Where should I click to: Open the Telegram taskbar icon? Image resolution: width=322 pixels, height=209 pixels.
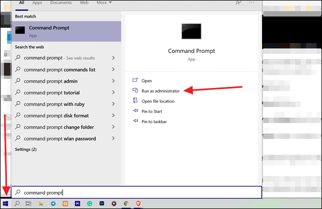tap(53, 204)
